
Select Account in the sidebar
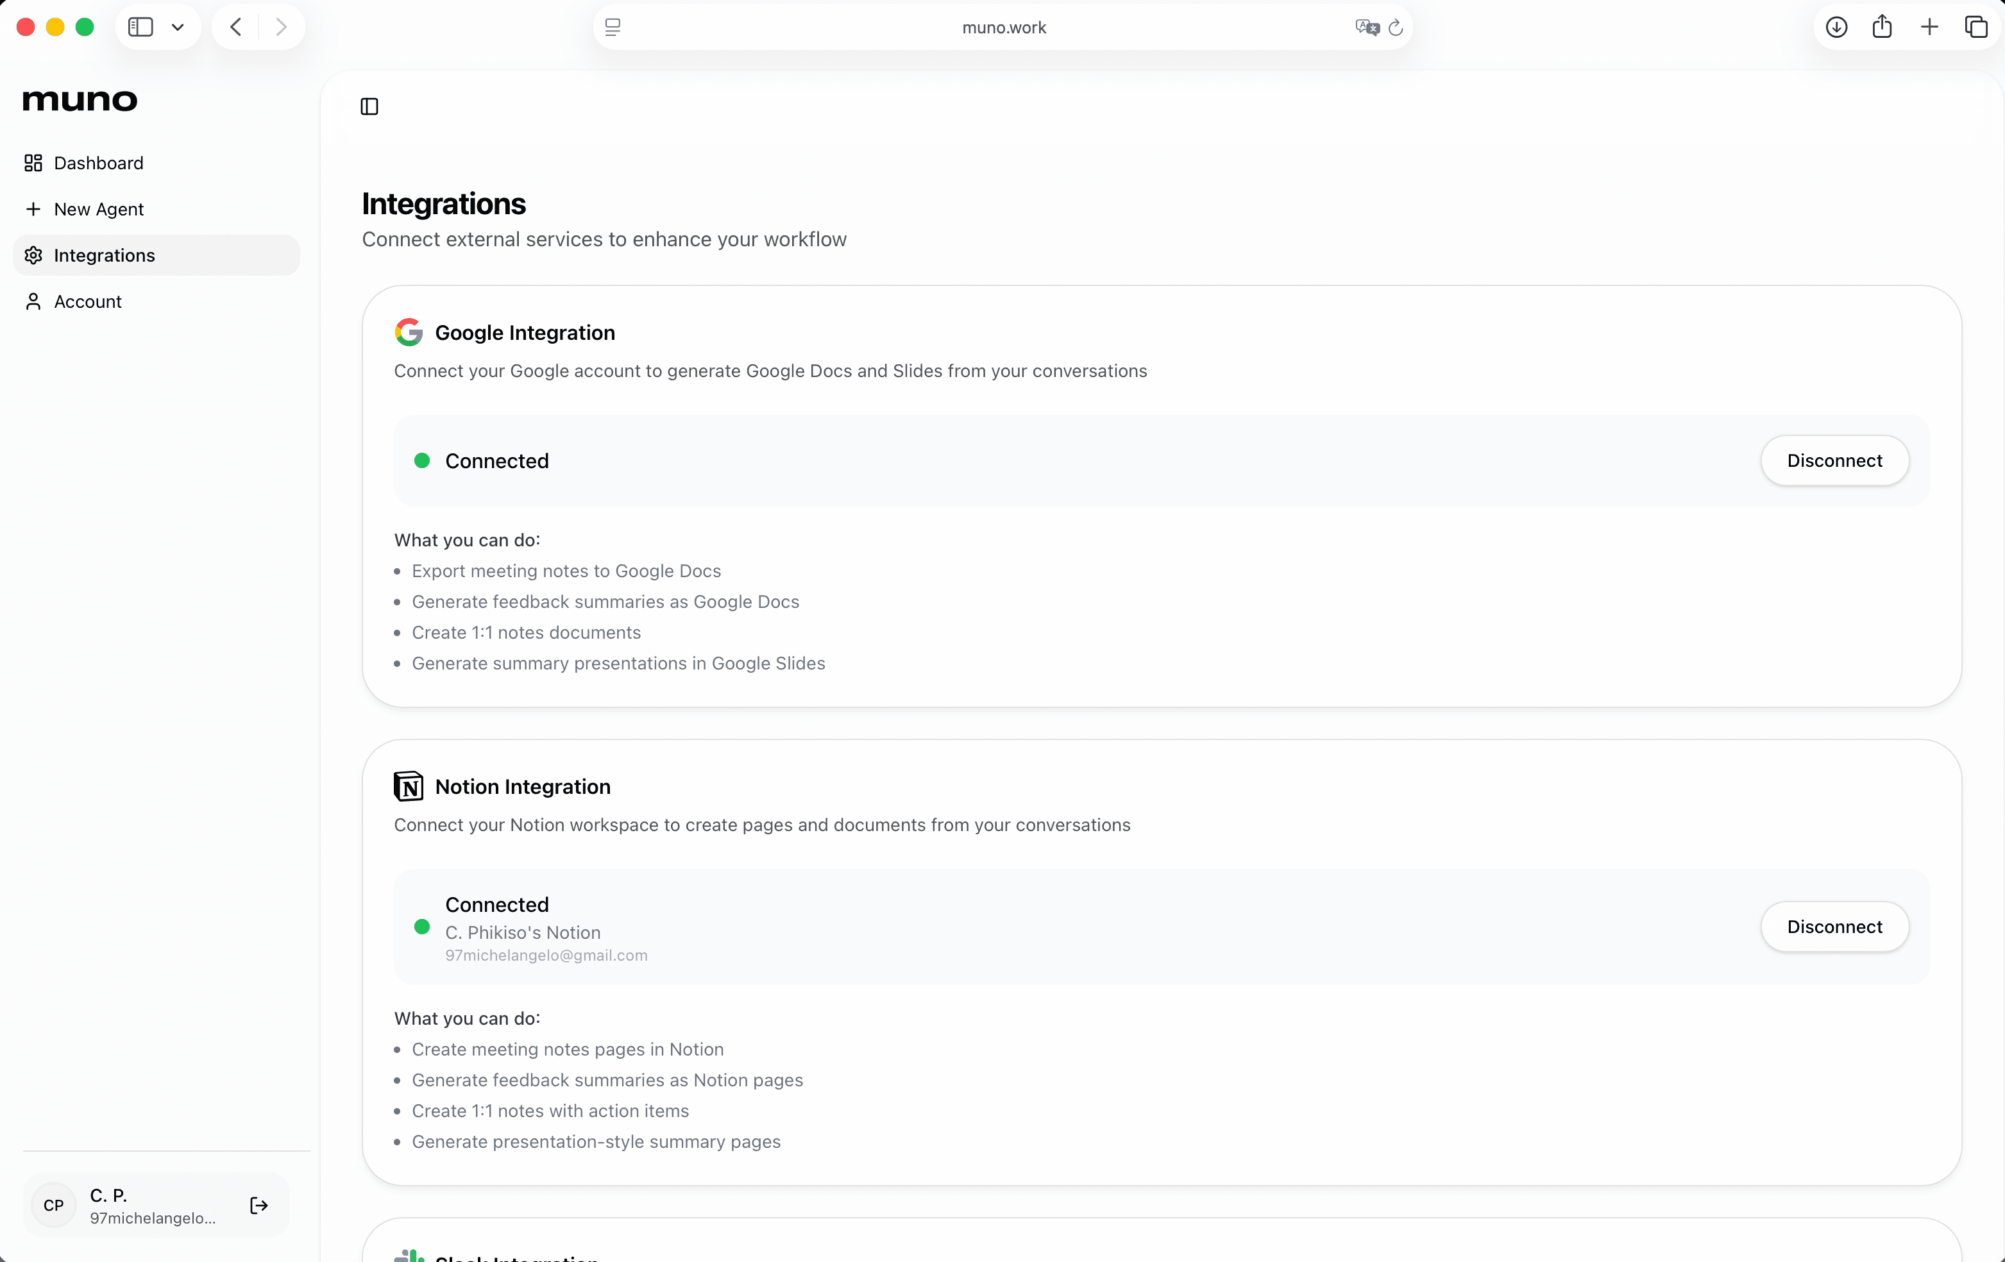(x=87, y=301)
